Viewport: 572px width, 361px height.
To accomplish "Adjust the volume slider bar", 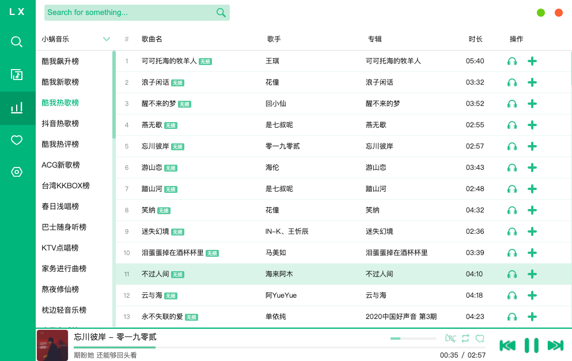I will pyautogui.click(x=414, y=339).
